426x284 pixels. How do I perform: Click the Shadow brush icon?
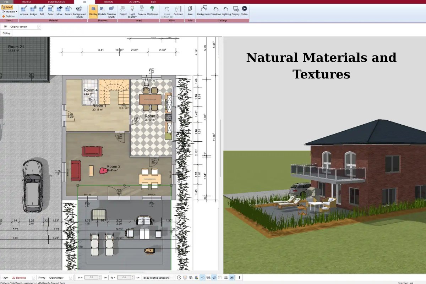click(111, 11)
